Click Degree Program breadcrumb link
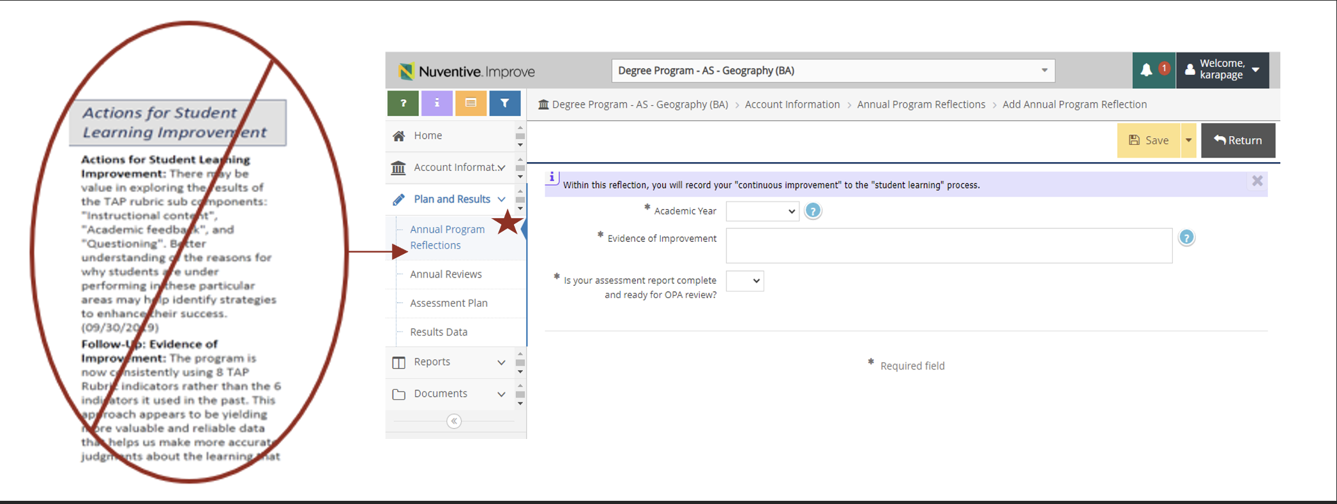This screenshot has width=1337, height=504. tap(640, 105)
